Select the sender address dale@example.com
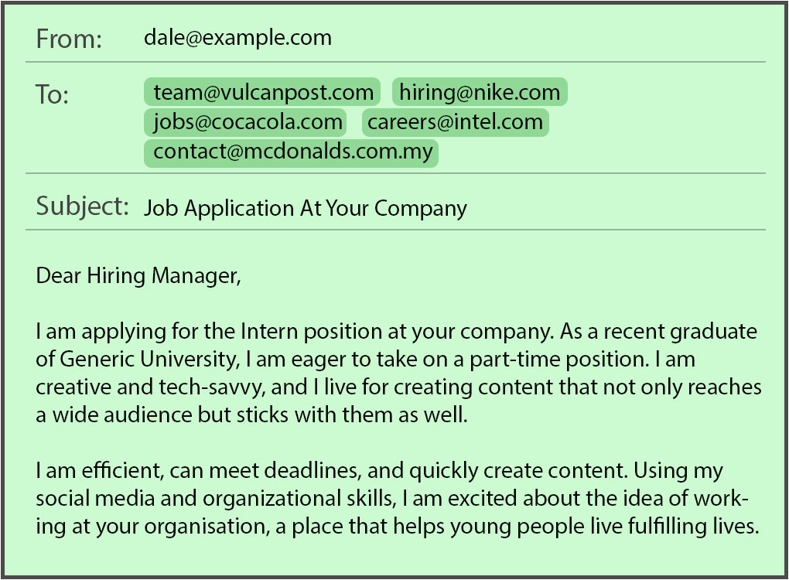 pyautogui.click(x=237, y=38)
